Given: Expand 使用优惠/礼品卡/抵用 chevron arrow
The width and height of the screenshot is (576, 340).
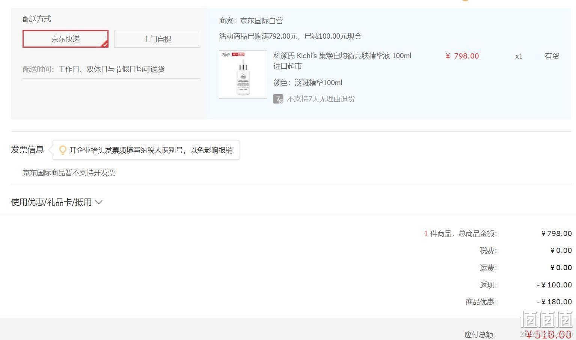Looking at the screenshot, I should [99, 202].
